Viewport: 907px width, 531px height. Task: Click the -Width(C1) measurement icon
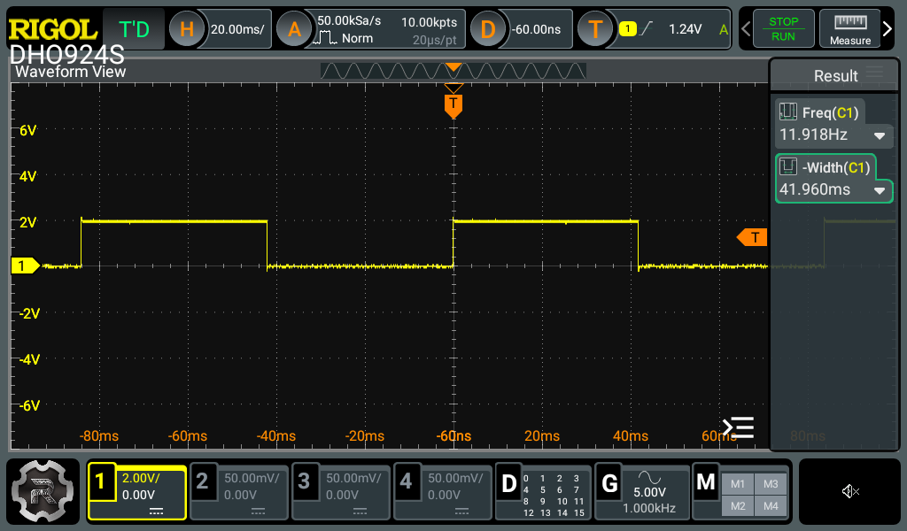[x=787, y=167]
